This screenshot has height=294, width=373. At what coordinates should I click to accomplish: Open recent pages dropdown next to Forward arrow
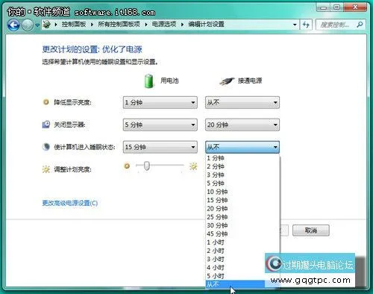37,25
